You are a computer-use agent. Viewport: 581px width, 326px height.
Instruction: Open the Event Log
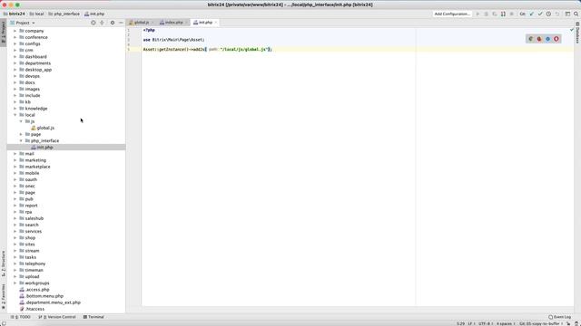(x=560, y=317)
